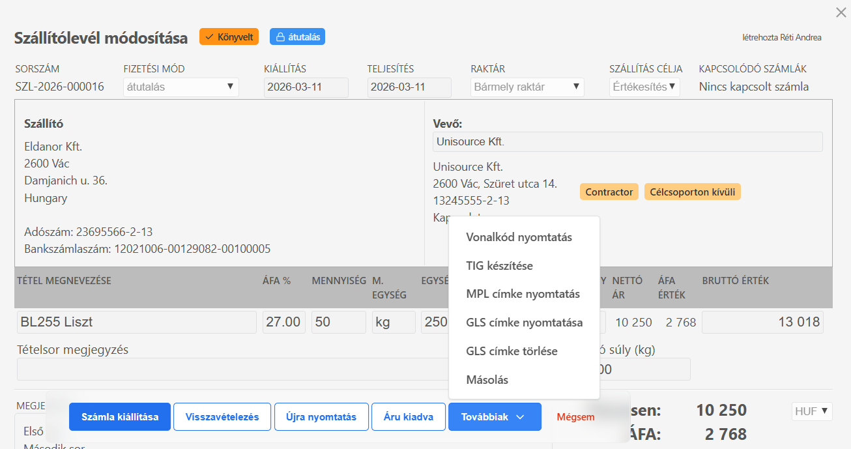Screen dimensions: 851x449
Task: Change the HUF currency selector
Action: coord(812,411)
